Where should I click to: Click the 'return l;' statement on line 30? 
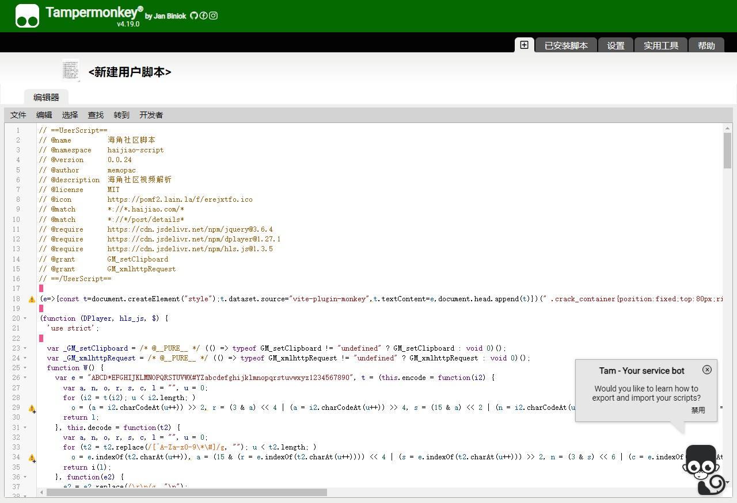[x=81, y=417]
